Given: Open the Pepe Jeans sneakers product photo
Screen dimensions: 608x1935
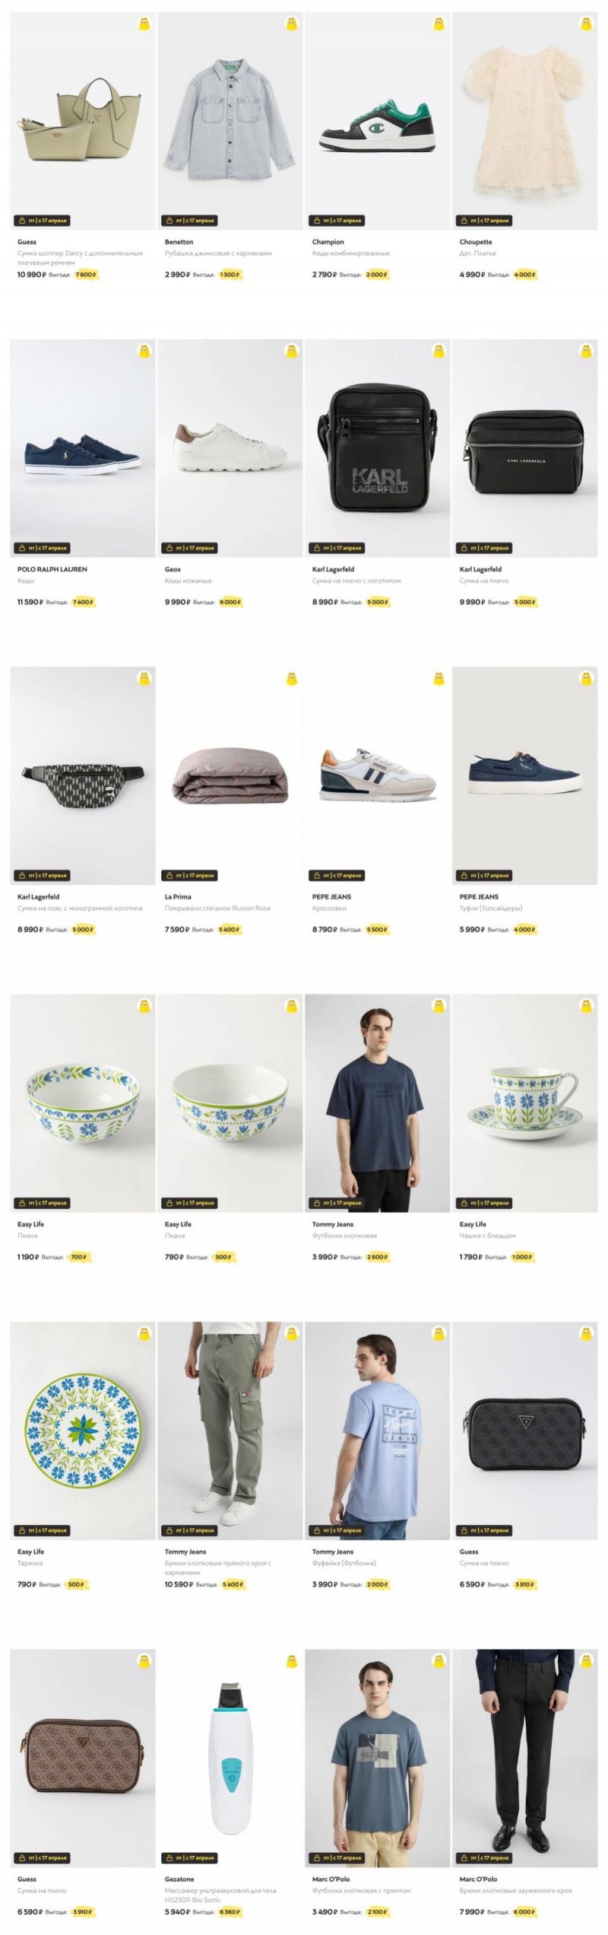Looking at the screenshot, I should point(378,775).
